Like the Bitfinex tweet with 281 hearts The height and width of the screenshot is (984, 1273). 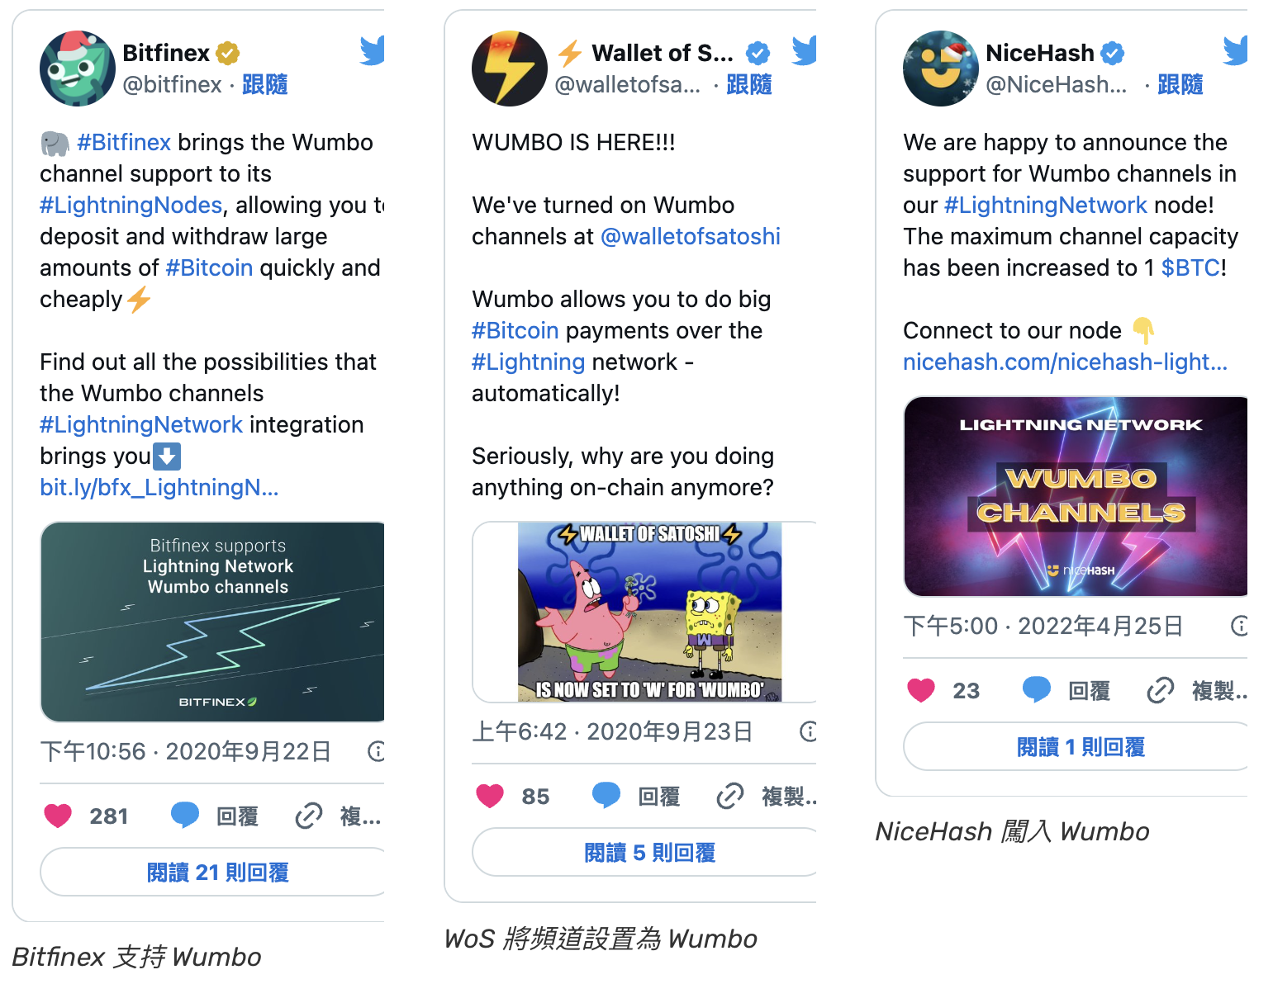click(x=58, y=816)
